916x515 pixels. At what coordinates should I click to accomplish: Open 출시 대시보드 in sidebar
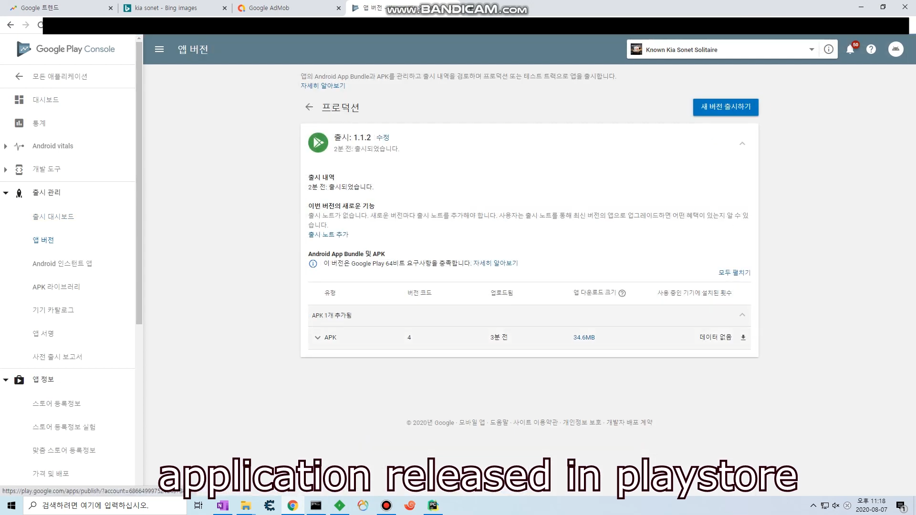point(53,217)
